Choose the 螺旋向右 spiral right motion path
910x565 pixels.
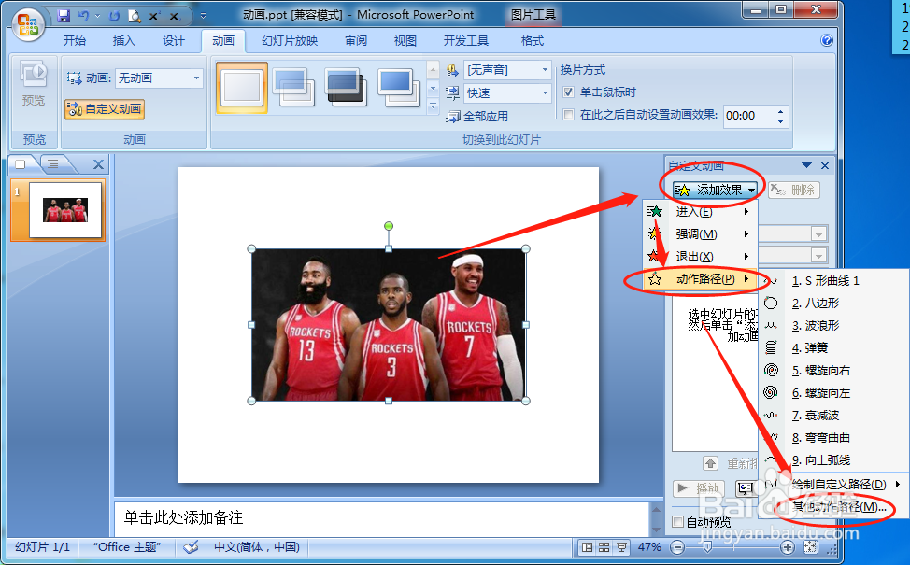[833, 371]
